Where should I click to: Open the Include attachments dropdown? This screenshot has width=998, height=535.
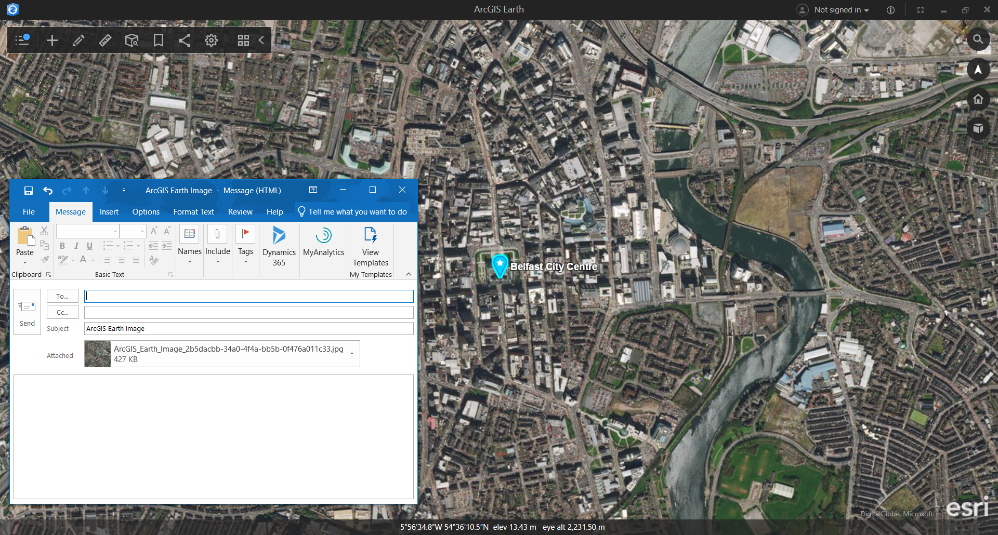[217, 245]
